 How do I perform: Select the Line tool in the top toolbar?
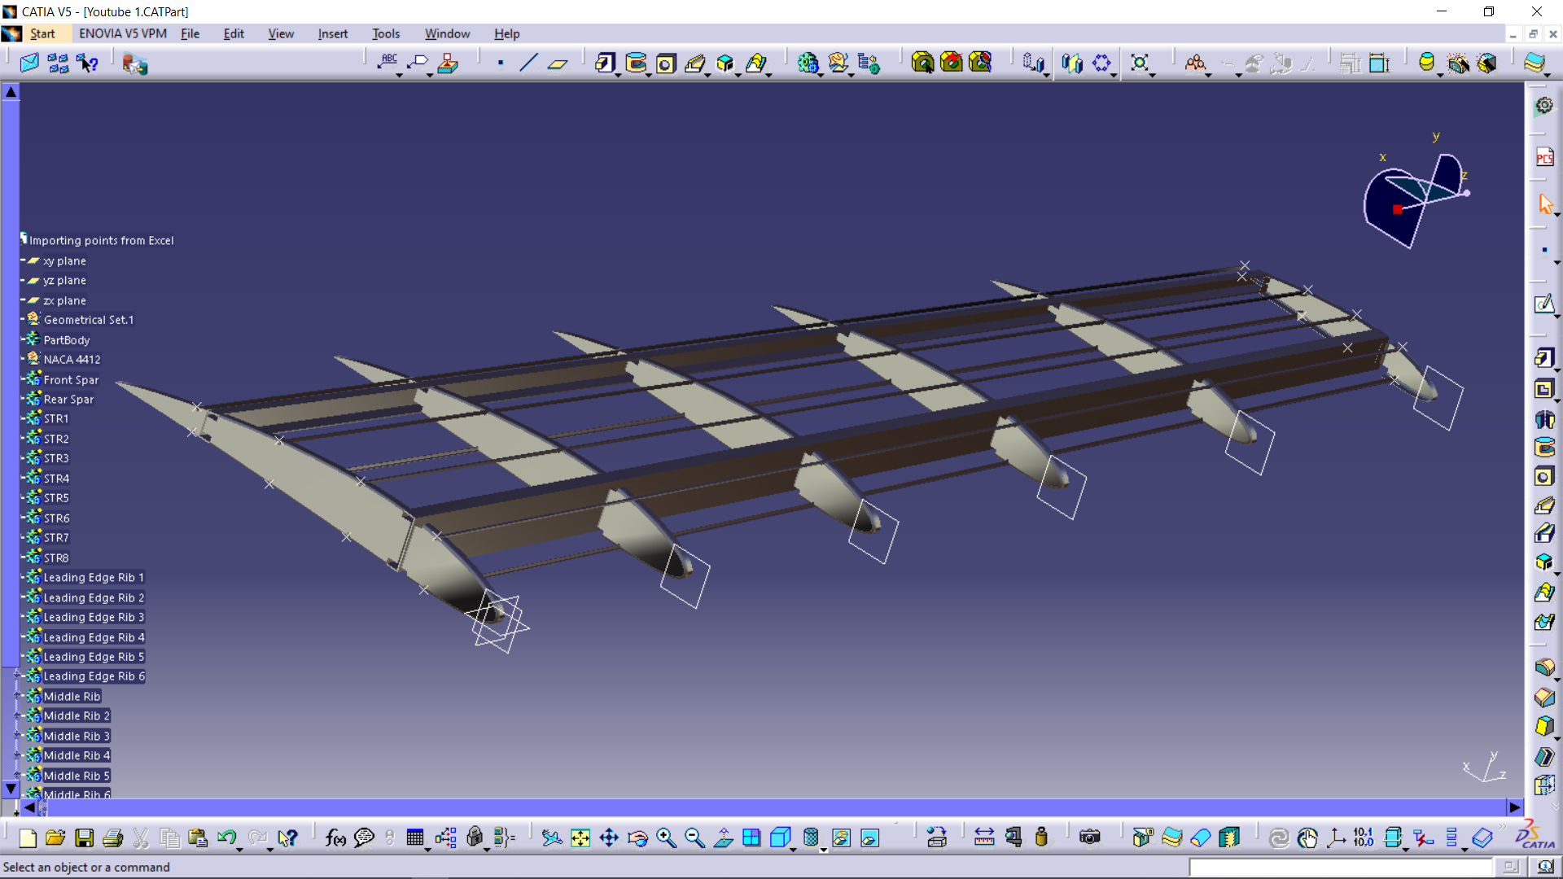528,63
